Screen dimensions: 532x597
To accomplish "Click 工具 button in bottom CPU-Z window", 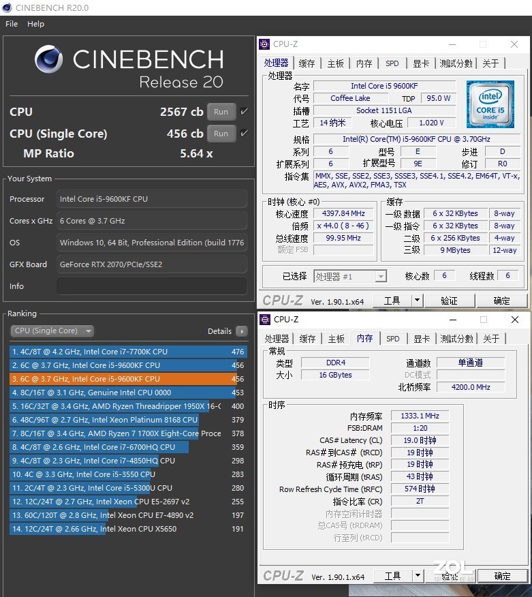I will click(x=393, y=576).
